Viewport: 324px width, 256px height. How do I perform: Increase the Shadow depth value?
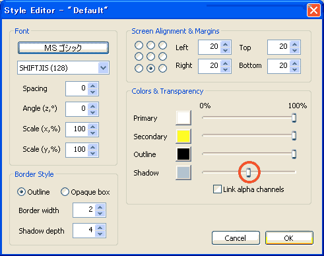[100, 228]
